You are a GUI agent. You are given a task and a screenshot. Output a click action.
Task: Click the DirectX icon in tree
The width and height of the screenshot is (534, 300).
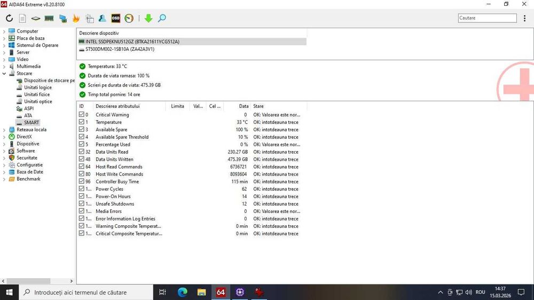click(x=12, y=137)
